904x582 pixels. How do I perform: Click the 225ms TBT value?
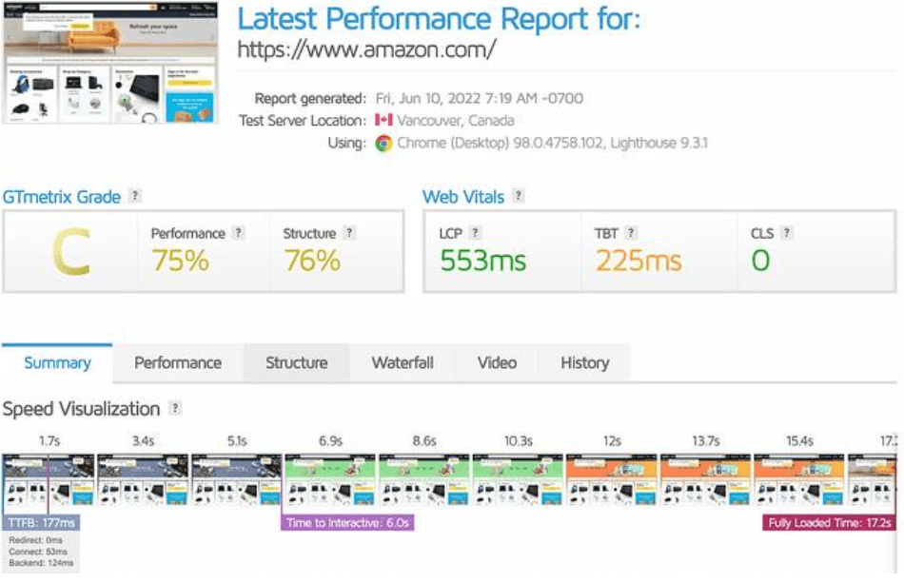(639, 261)
